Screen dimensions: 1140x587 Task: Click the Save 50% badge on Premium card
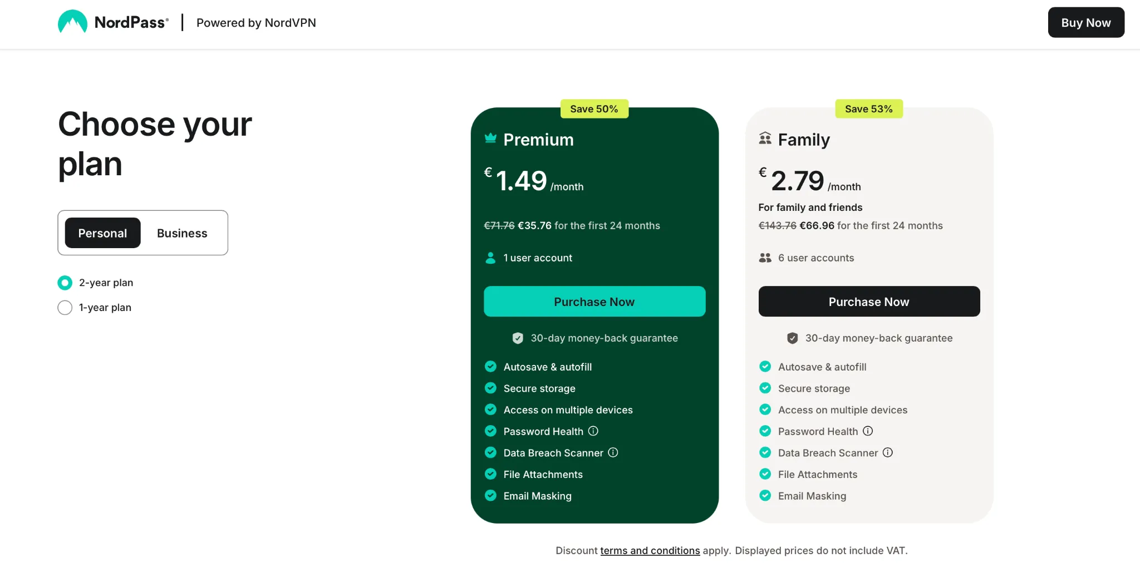594,108
